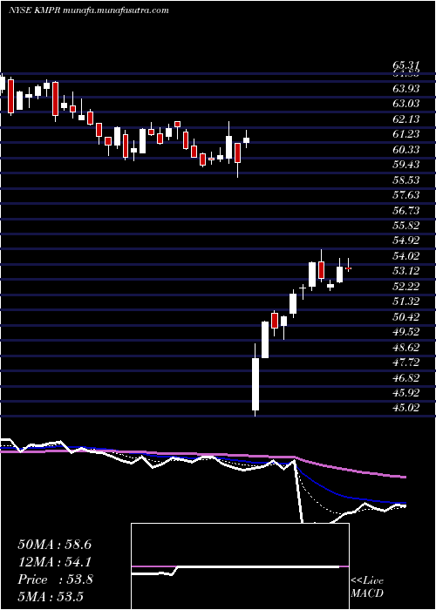Click the 58.53 price axis label
436x610 pixels.
(x=405, y=180)
